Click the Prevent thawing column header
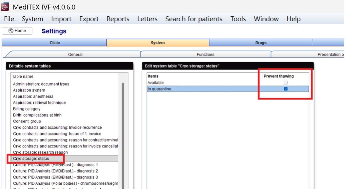This screenshot has width=345, height=190. pyautogui.click(x=278, y=76)
